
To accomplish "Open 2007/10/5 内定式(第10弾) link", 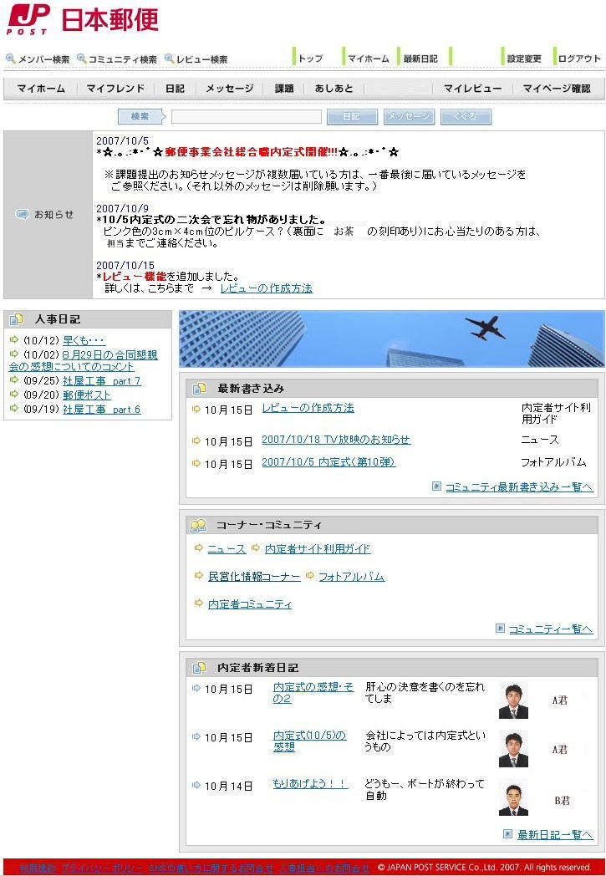I will [328, 462].
